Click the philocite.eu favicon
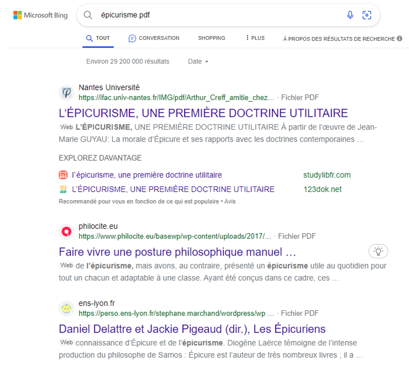409x365 pixels. tap(67, 231)
